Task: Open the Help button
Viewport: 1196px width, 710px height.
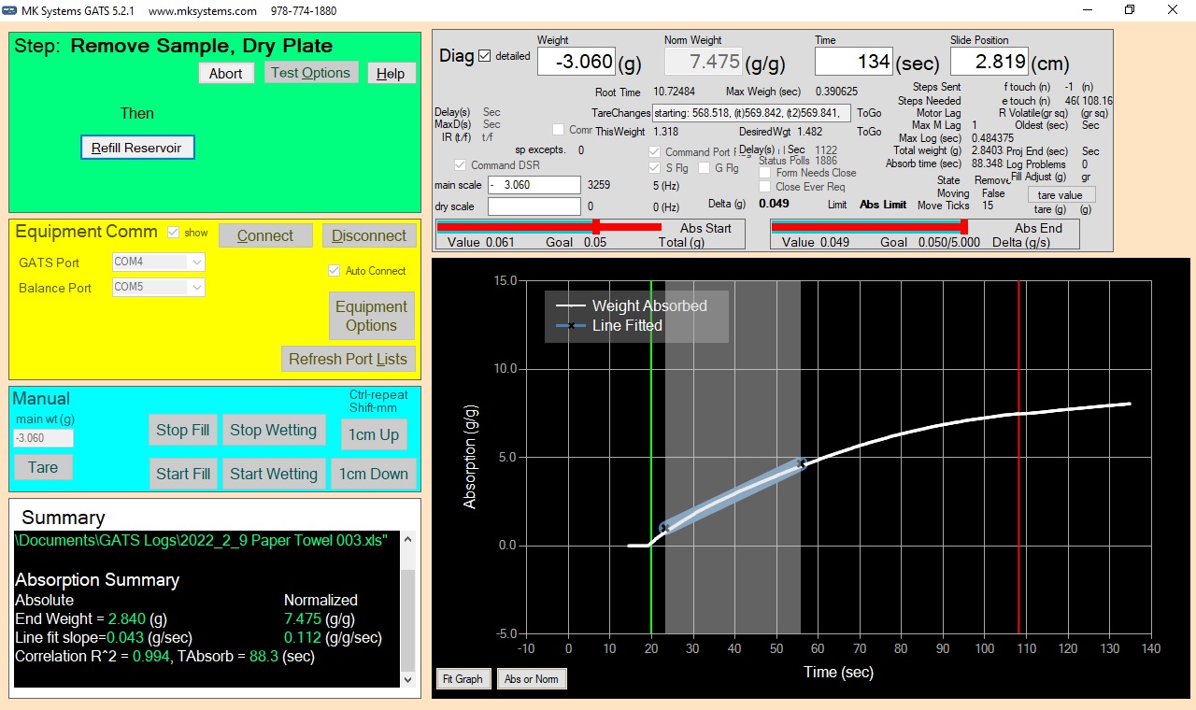Action: pyautogui.click(x=391, y=73)
